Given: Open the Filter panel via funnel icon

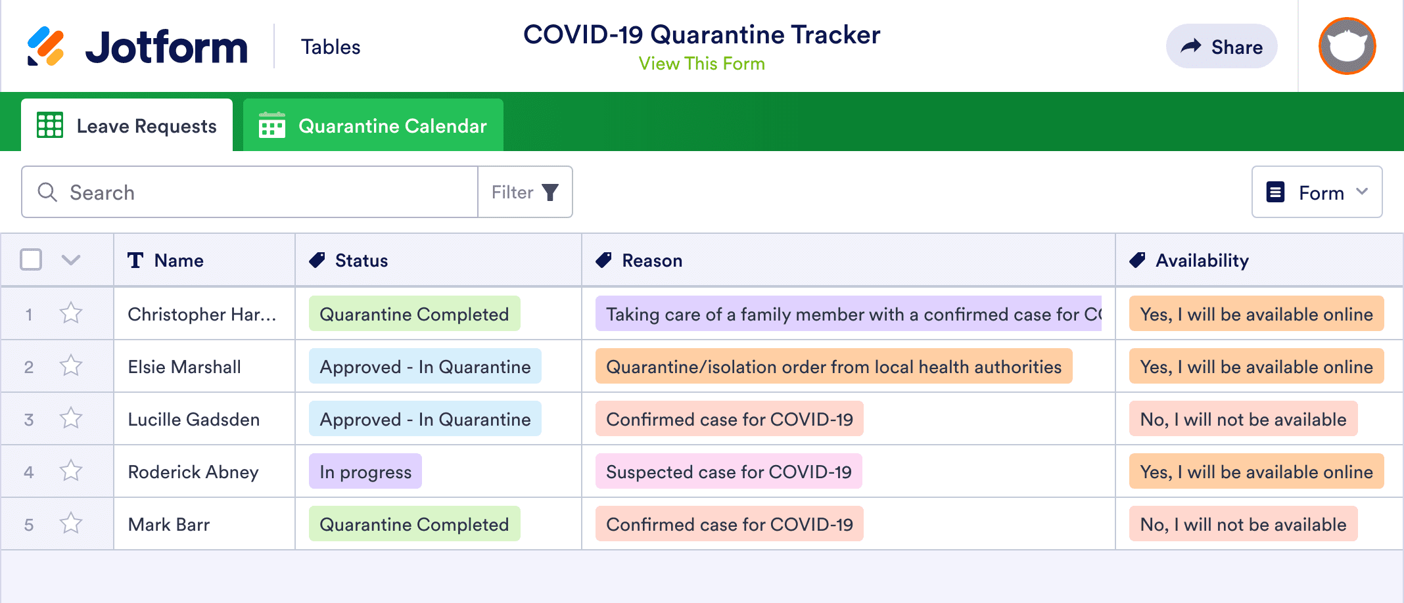Looking at the screenshot, I should click(x=550, y=192).
